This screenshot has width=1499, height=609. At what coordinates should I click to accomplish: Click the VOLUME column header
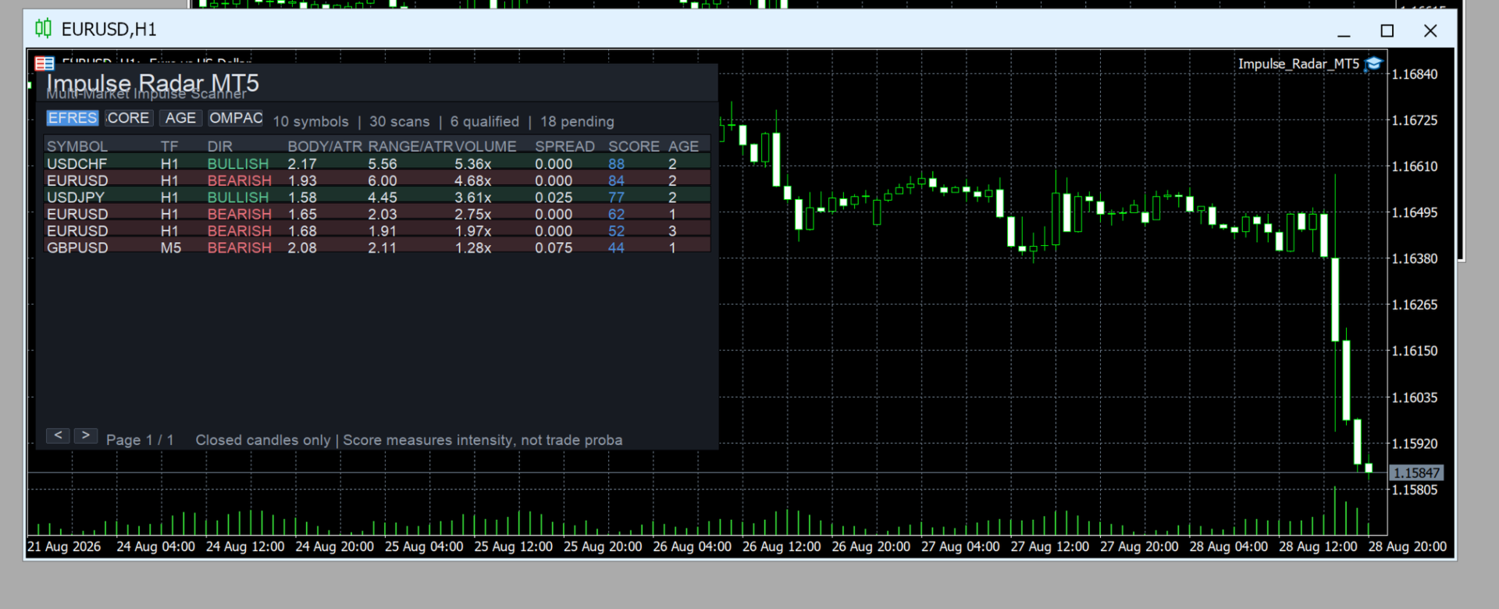[x=486, y=146]
